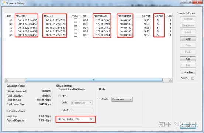
Task: Toggle VLAN checkbox for source 172.16.0.102 row
Action: coord(75,28)
